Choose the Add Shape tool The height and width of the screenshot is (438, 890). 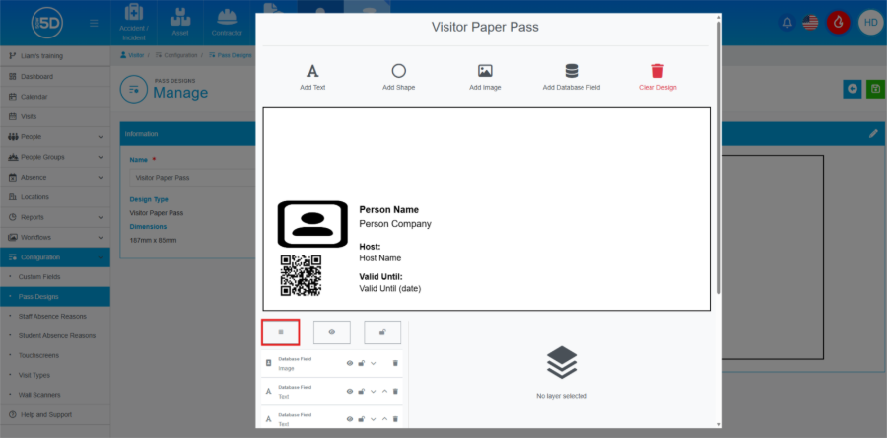tap(398, 77)
